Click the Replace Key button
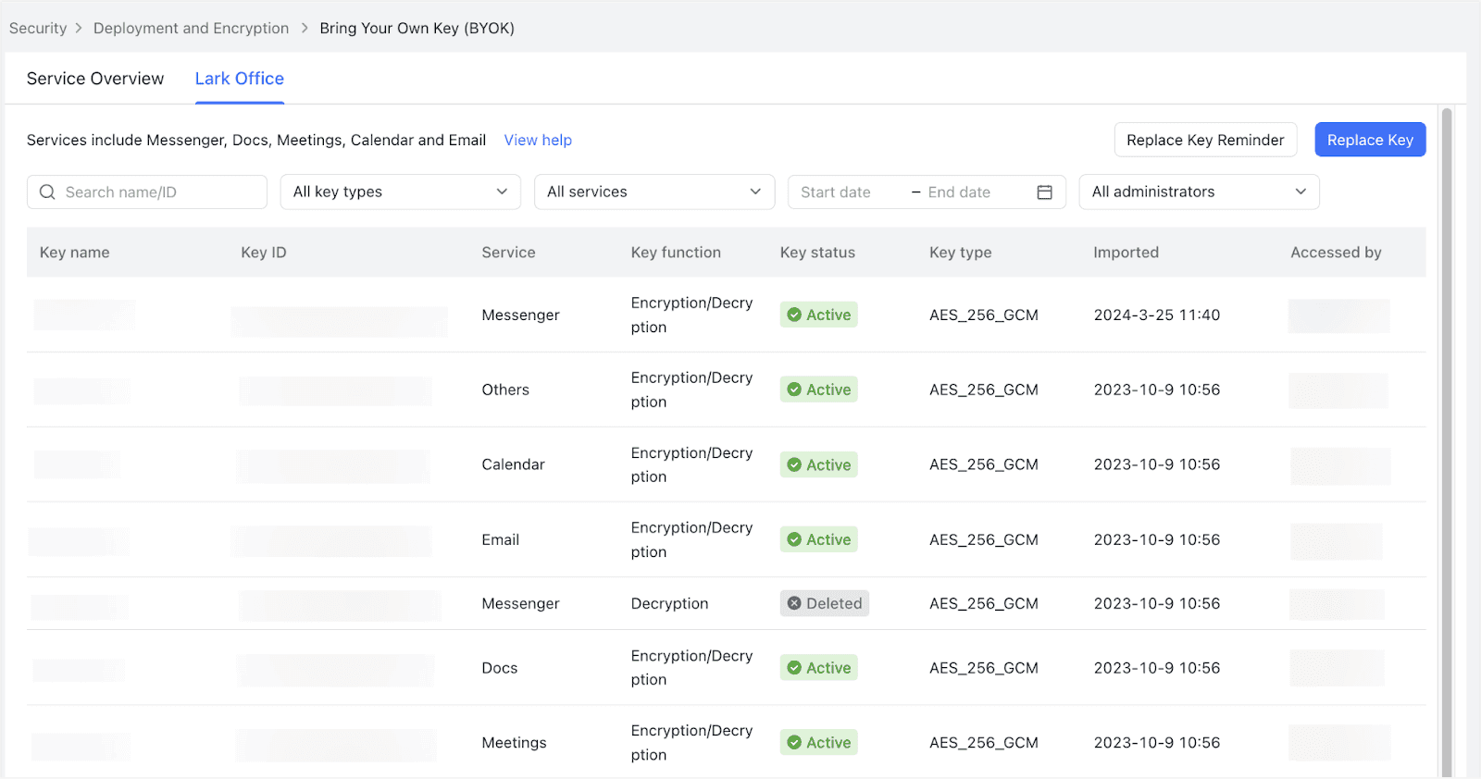 1369,140
